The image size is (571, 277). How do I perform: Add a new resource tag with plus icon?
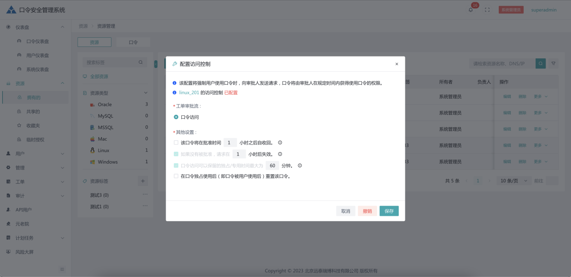point(143,181)
